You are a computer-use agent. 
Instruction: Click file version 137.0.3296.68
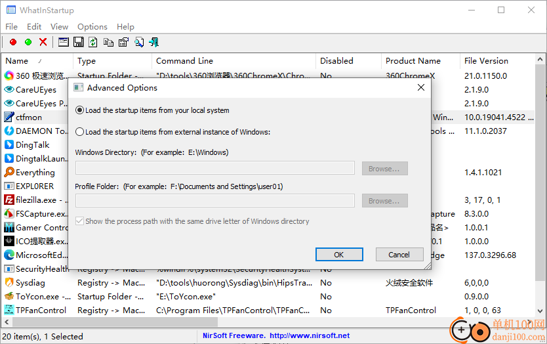(x=490, y=255)
